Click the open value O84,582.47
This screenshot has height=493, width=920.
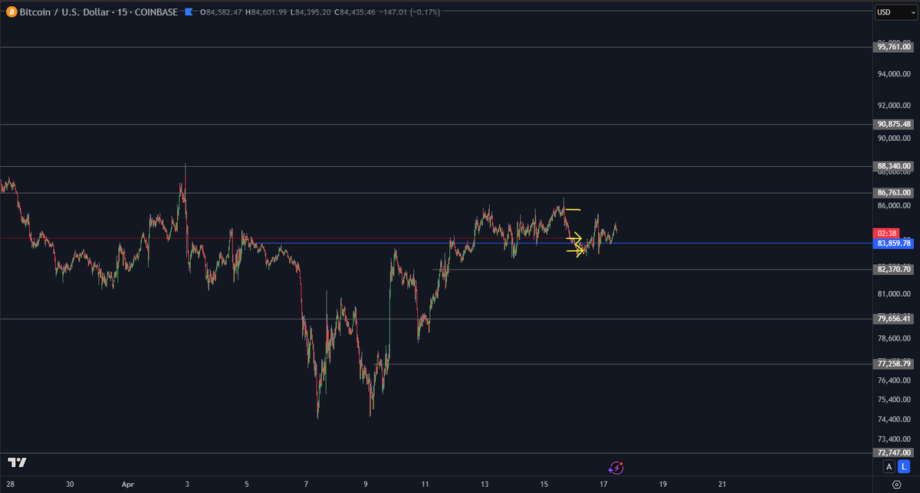(x=221, y=12)
